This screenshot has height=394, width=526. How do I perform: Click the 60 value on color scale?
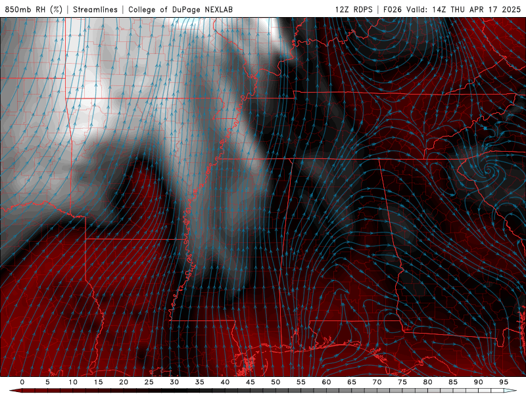[326, 382]
